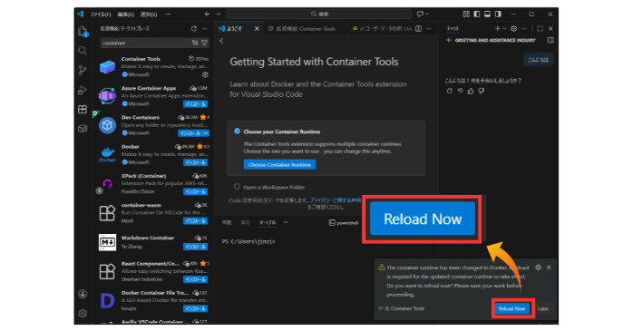Image resolution: width=633 pixels, height=331 pixels.
Task: Open the Source Control view
Action: pyautogui.click(x=83, y=70)
